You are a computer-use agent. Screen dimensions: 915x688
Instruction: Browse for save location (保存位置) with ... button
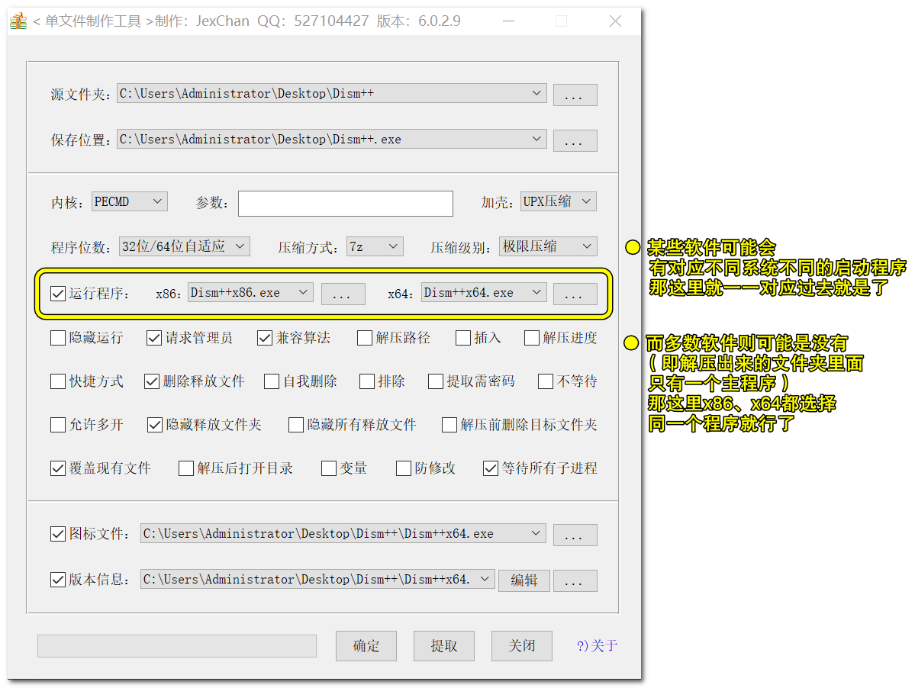click(x=575, y=140)
